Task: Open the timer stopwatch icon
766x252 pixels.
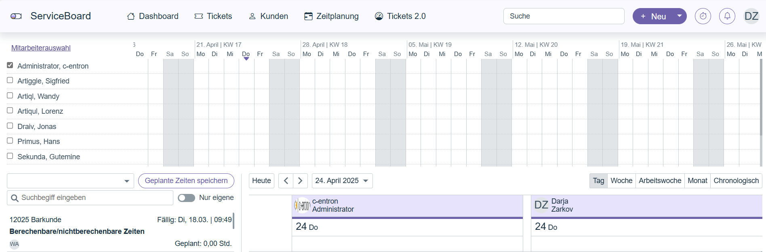Action: coord(703,16)
